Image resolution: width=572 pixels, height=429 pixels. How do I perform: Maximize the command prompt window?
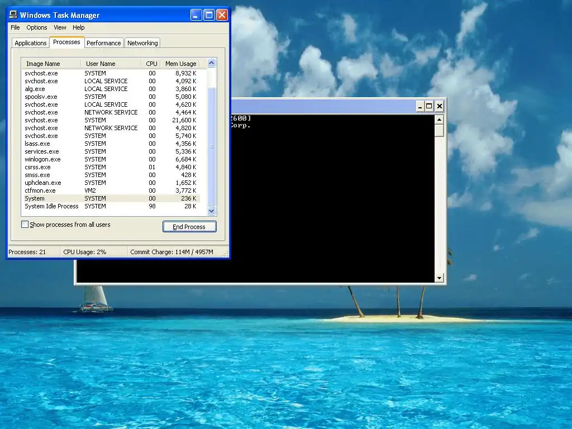430,107
